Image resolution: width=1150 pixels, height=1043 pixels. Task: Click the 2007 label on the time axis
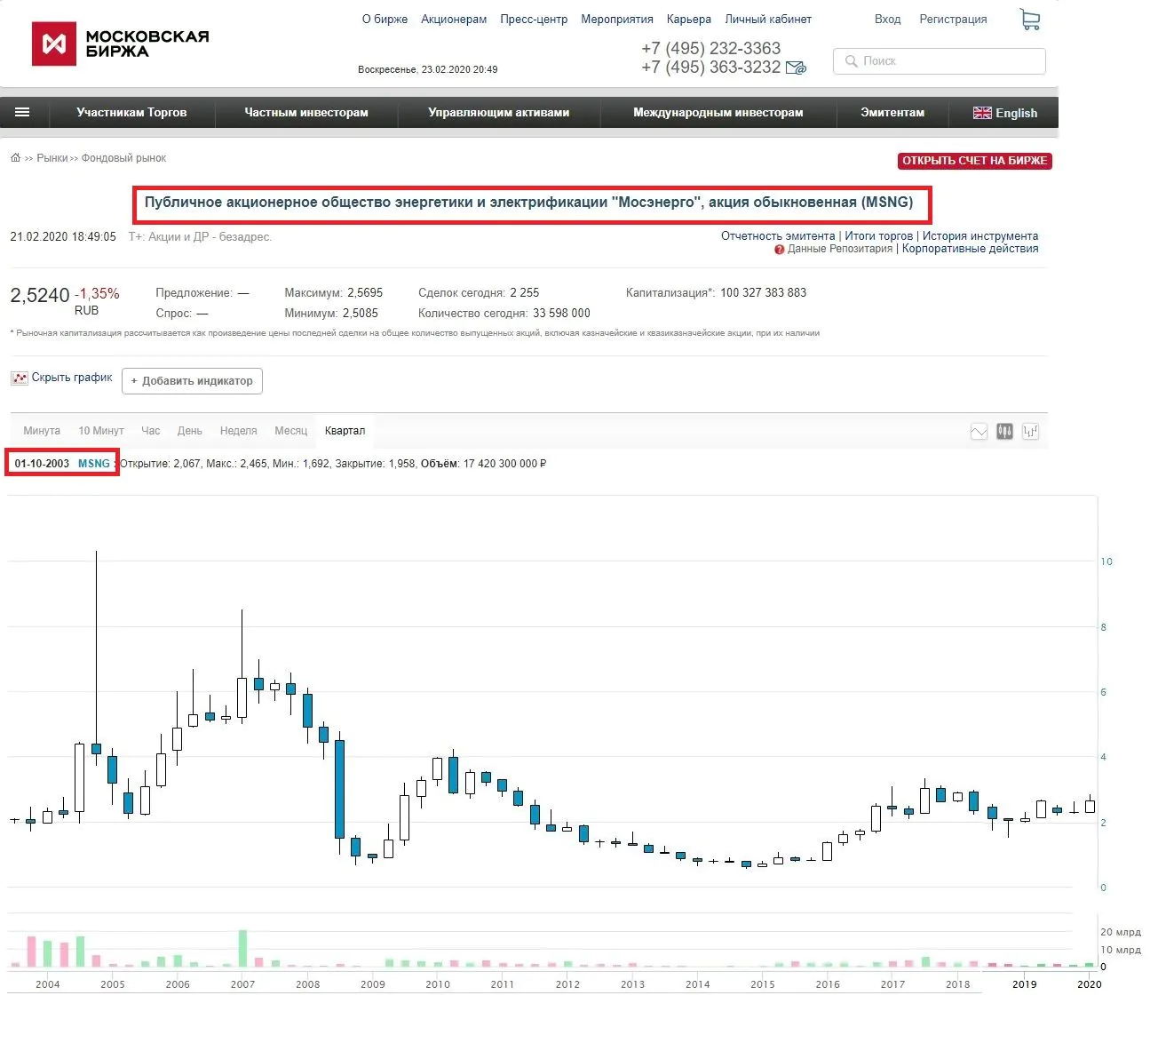click(242, 983)
